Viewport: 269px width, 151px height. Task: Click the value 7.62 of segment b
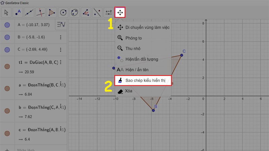click(x=28, y=116)
